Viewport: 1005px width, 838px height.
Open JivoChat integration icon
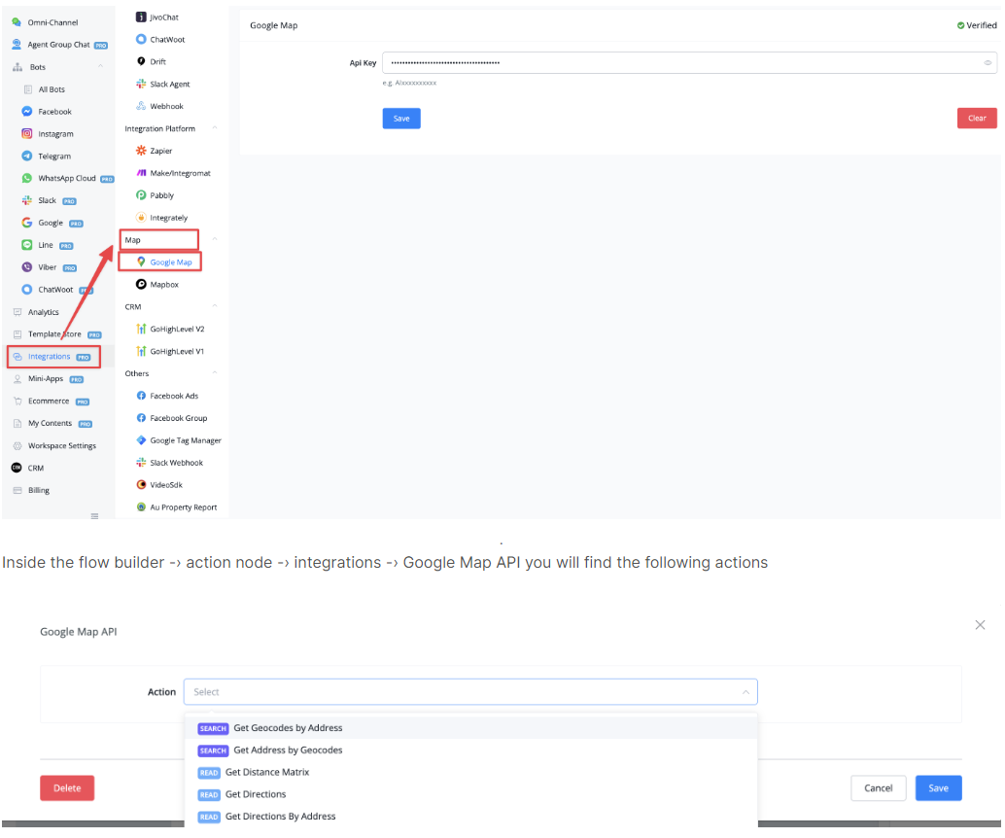pos(141,17)
